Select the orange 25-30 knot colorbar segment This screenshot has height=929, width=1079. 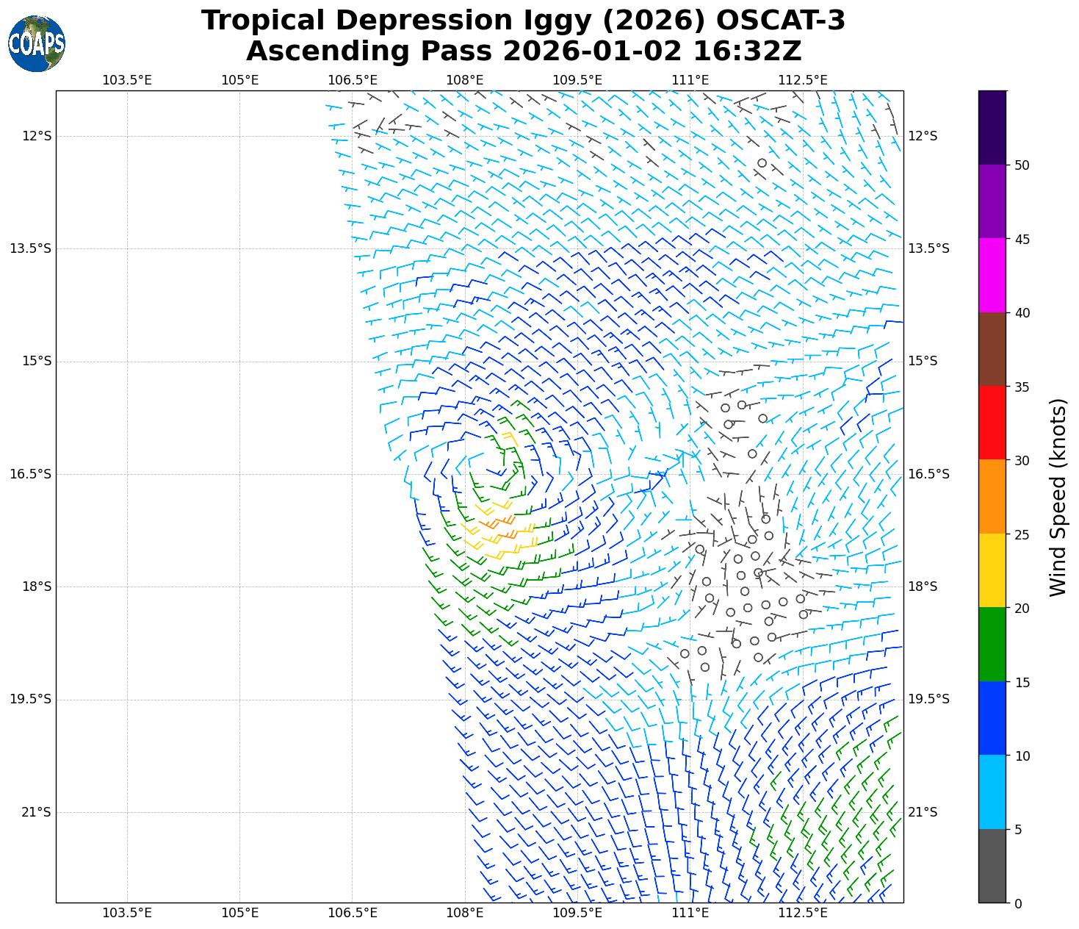click(992, 496)
